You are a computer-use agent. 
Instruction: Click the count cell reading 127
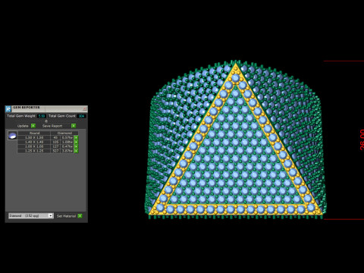click(55, 146)
